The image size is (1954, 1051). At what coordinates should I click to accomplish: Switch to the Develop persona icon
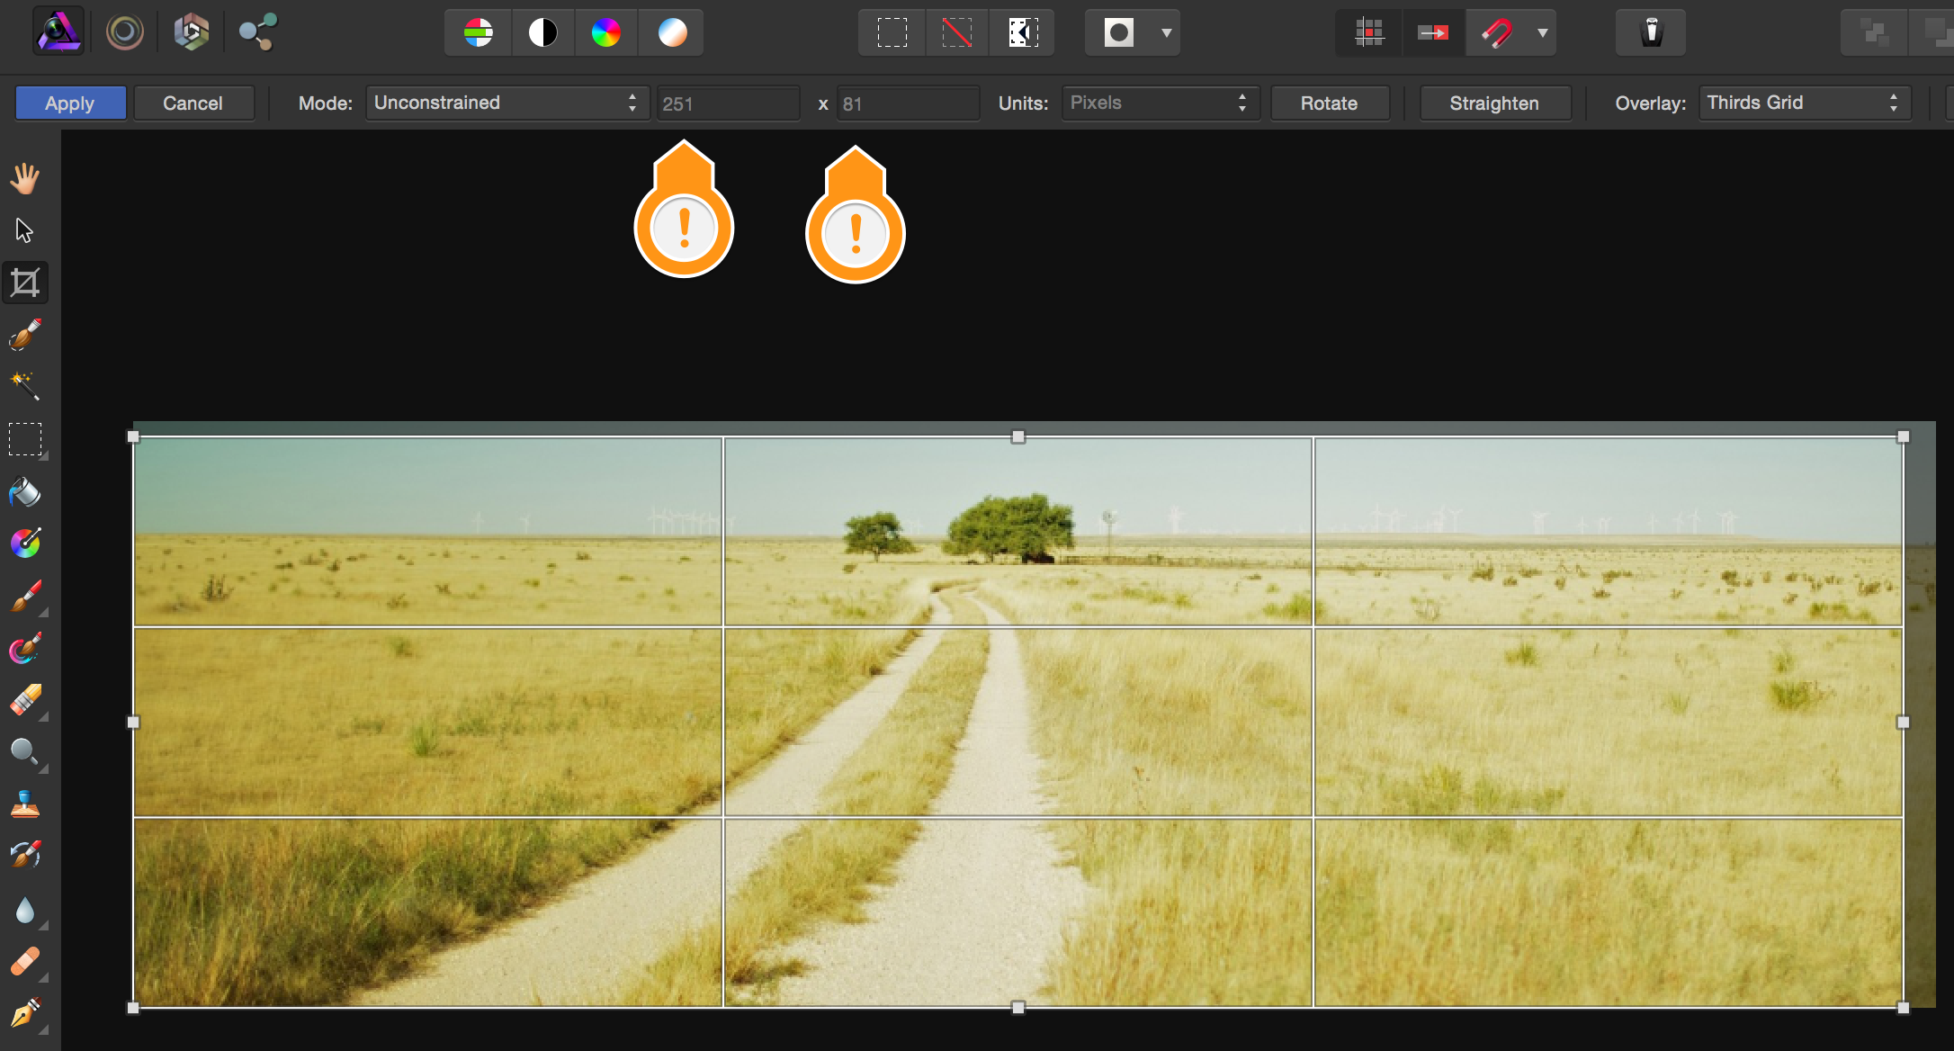(191, 32)
